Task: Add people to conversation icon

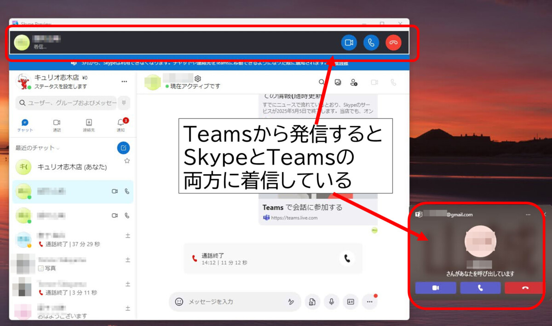Action: 354,82
